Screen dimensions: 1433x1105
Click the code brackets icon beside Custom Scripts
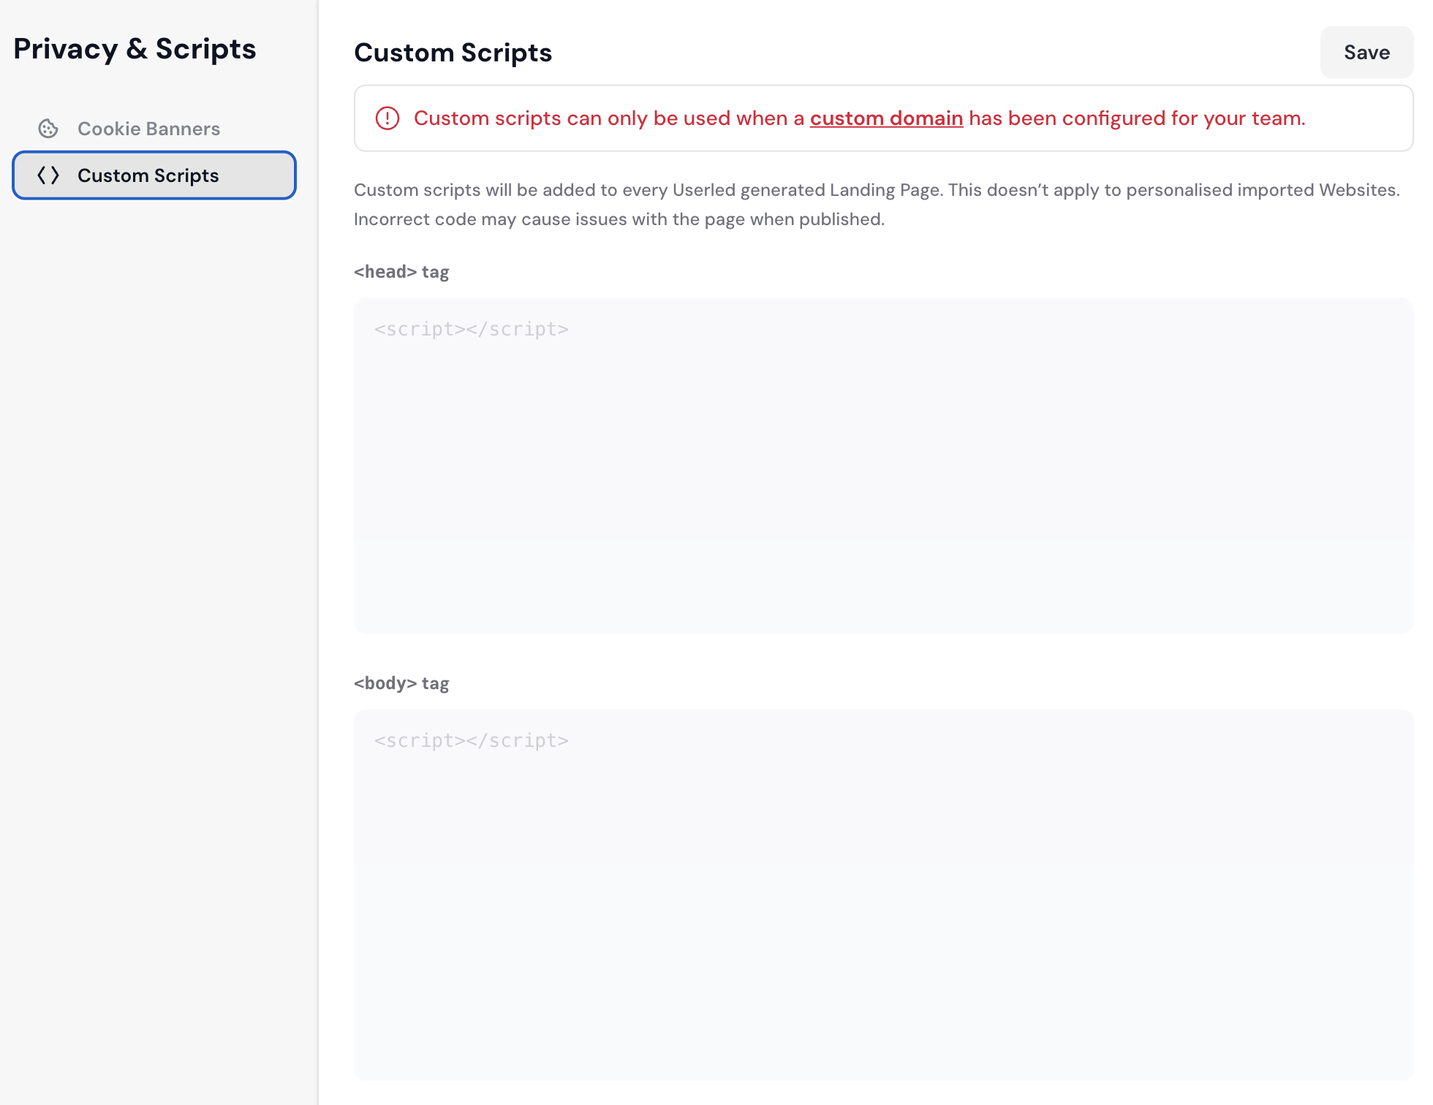(x=48, y=175)
